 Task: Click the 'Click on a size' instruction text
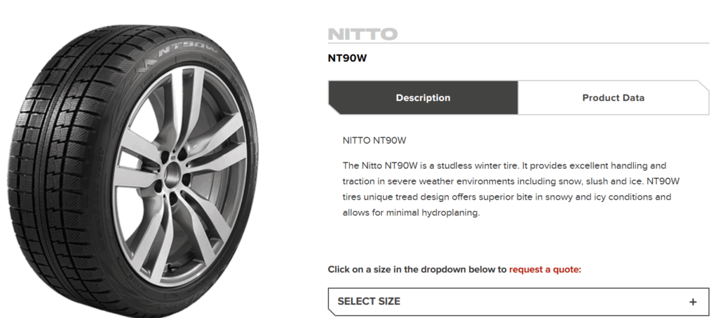(416, 269)
